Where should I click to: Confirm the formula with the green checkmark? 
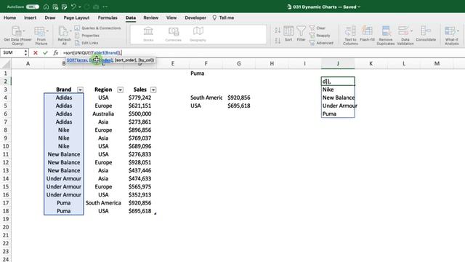[45, 52]
